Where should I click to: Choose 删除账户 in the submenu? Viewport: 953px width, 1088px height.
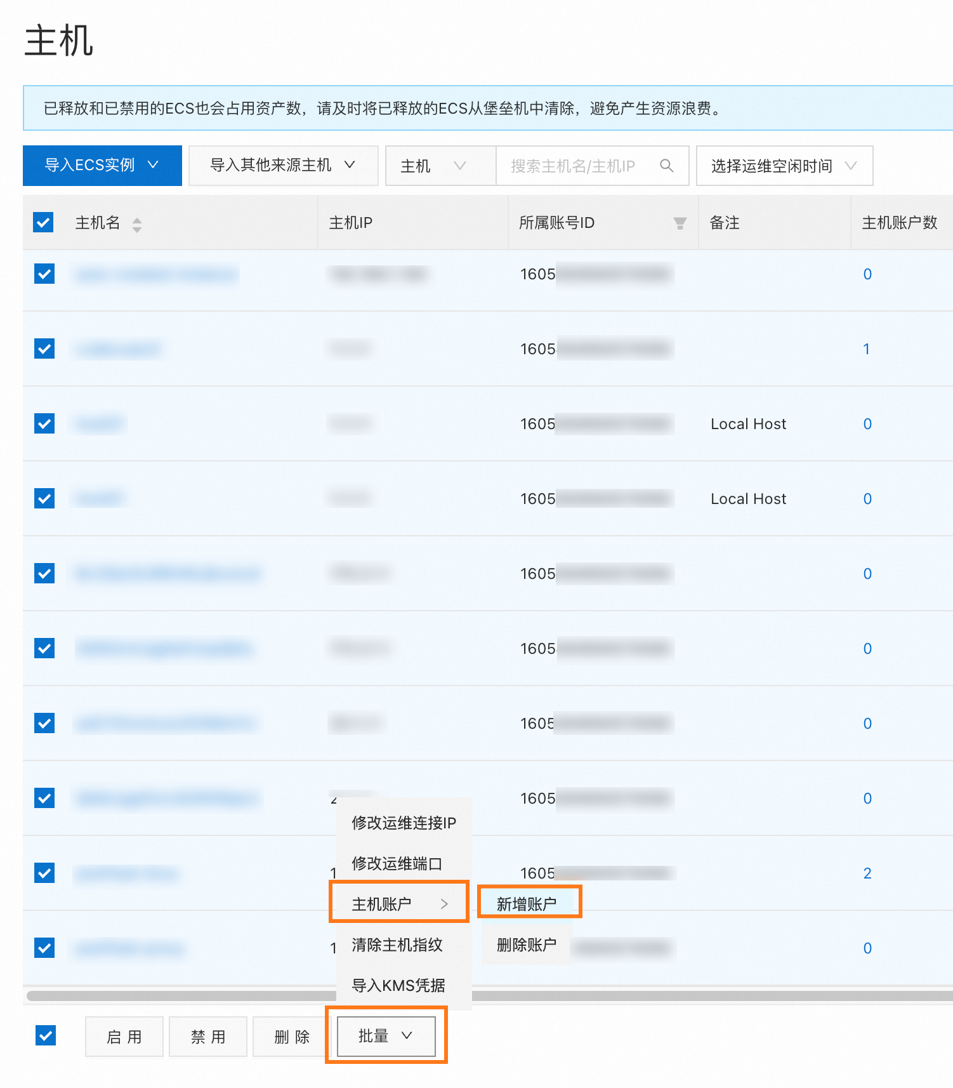coord(527,945)
